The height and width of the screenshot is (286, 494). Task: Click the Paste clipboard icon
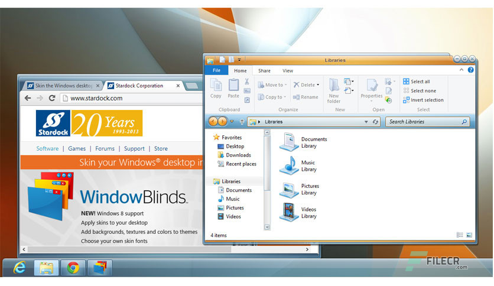click(x=233, y=85)
